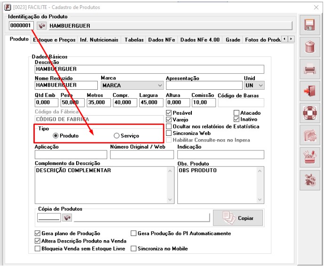Select the Produto radio button
Viewport: 324px width, 267px height.
(55, 136)
